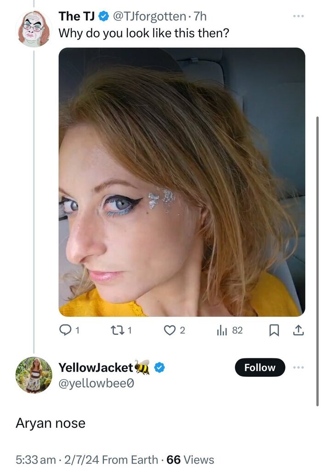Viewport: 321px width, 471px height.
Task: Open YellowJacket's profile avatar
Action: point(34,375)
